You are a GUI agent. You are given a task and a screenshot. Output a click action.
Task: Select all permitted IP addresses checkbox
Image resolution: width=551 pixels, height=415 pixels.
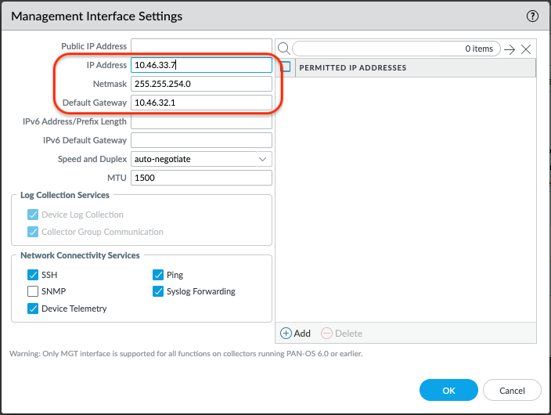tap(285, 67)
